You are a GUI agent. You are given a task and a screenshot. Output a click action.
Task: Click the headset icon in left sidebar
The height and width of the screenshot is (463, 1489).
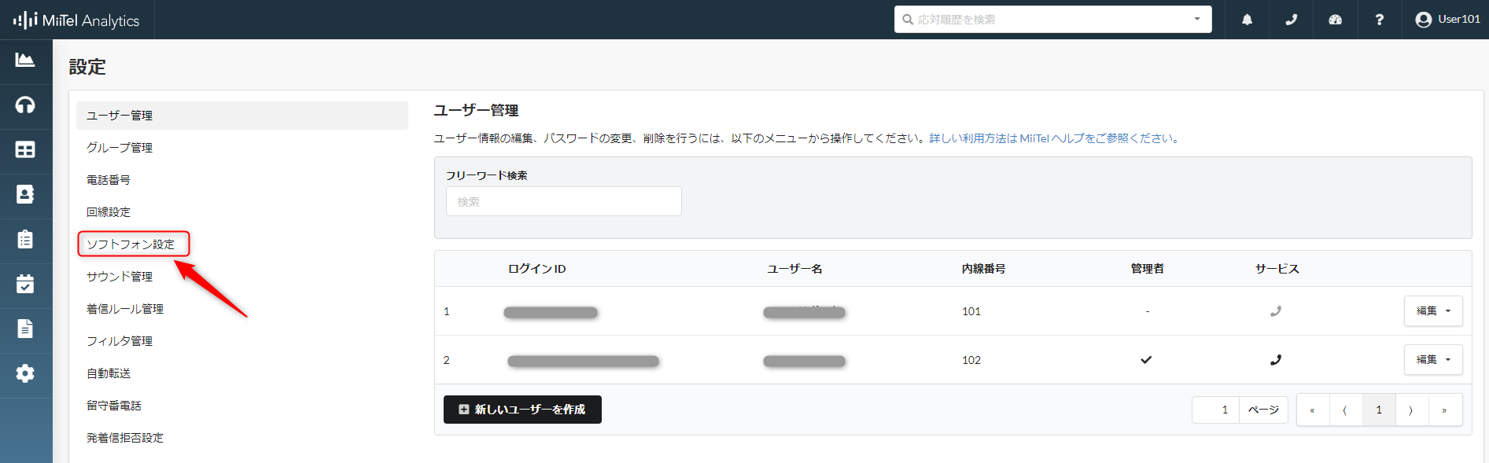(25, 105)
